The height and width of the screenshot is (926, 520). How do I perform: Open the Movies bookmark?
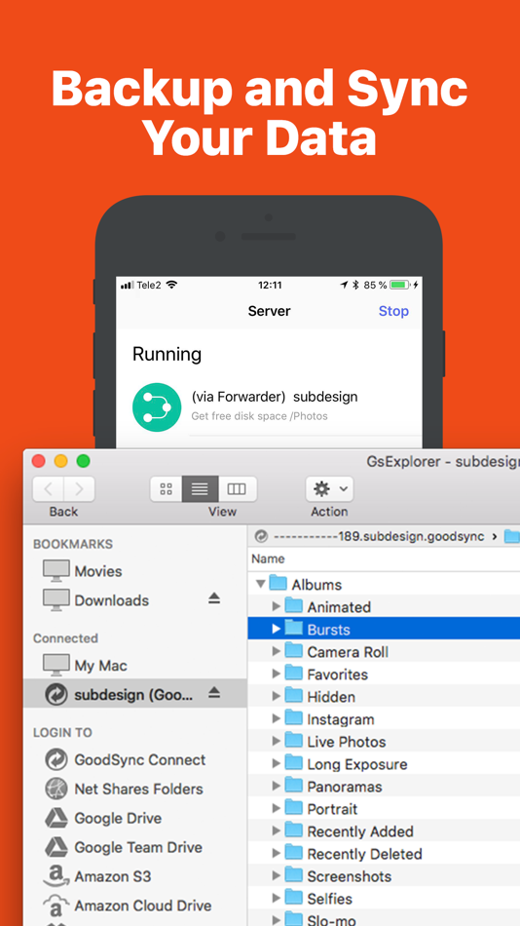[98, 571]
